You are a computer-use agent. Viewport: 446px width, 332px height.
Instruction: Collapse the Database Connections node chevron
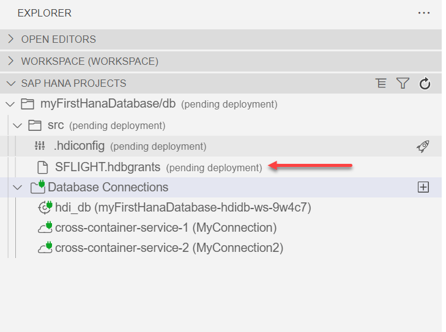click(17, 188)
